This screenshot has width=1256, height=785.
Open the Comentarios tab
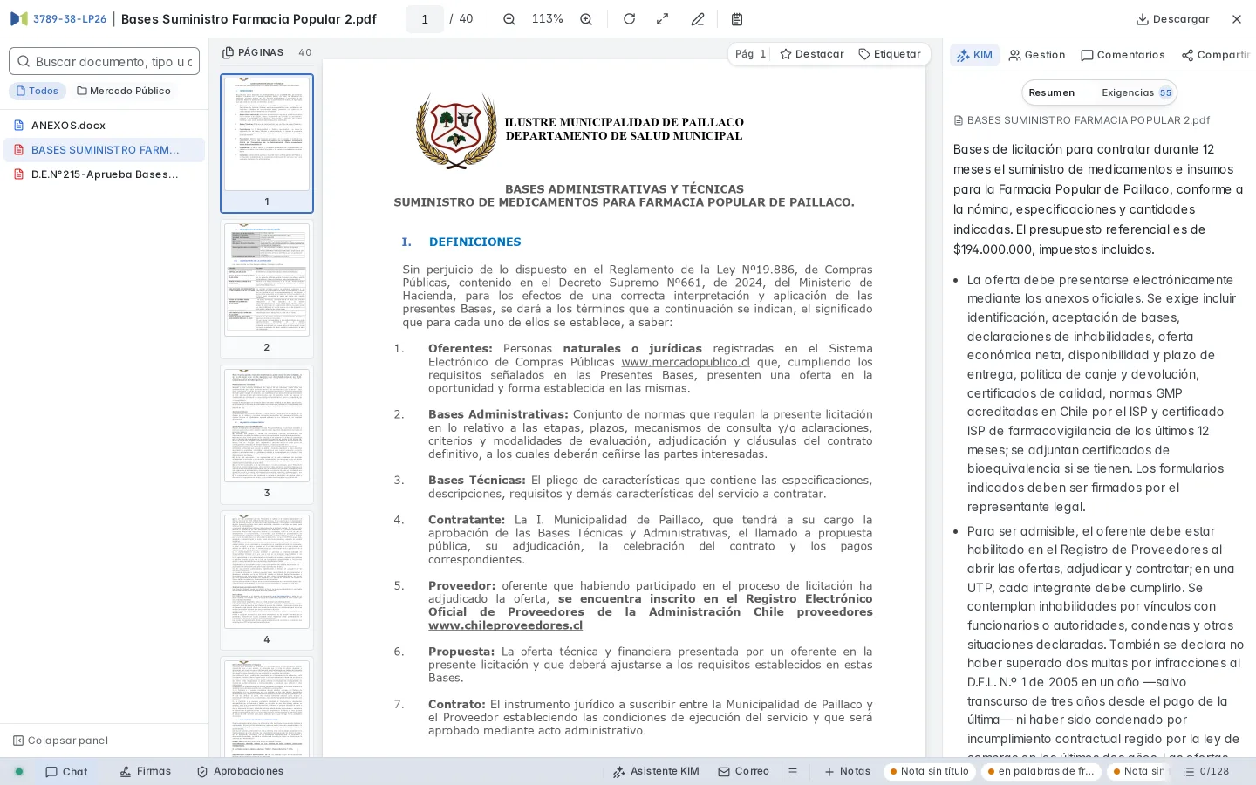pyautogui.click(x=1123, y=55)
